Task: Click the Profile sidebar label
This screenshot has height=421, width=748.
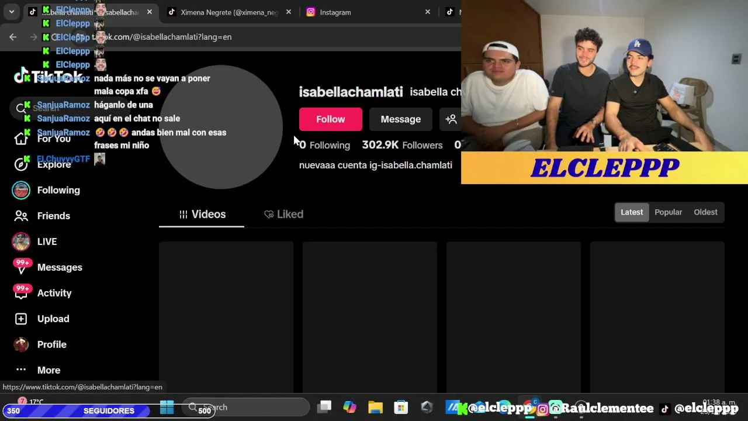Action: (x=52, y=344)
